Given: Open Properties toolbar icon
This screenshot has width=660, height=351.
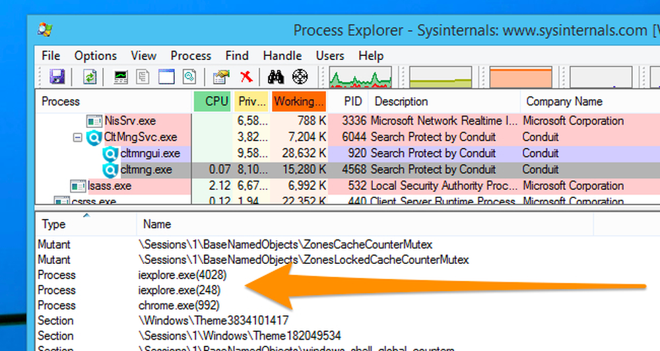Looking at the screenshot, I should coord(221,77).
